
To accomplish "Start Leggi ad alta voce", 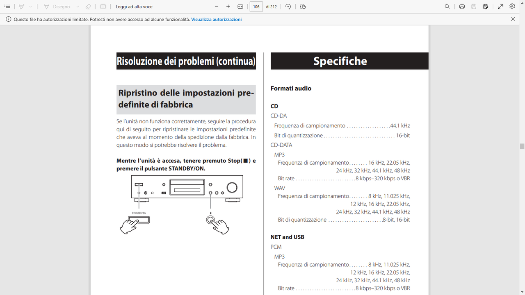I will (134, 7).
